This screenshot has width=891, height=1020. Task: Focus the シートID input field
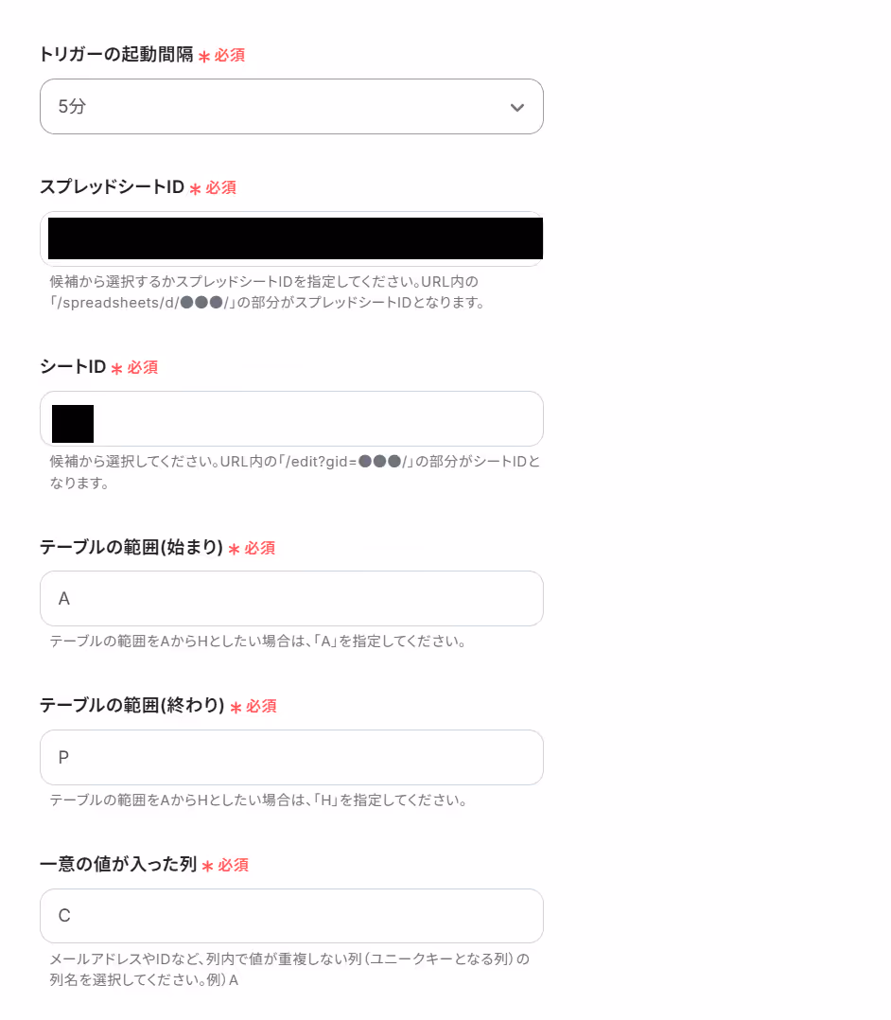pos(291,419)
